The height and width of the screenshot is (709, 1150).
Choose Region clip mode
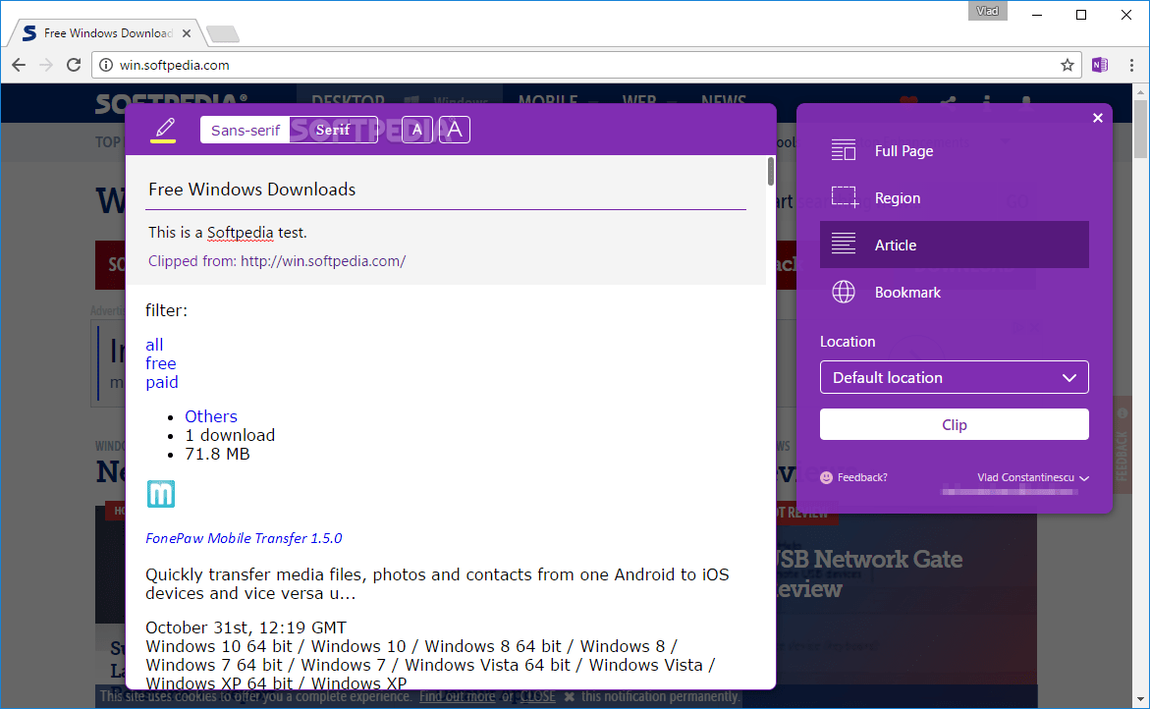tap(955, 198)
